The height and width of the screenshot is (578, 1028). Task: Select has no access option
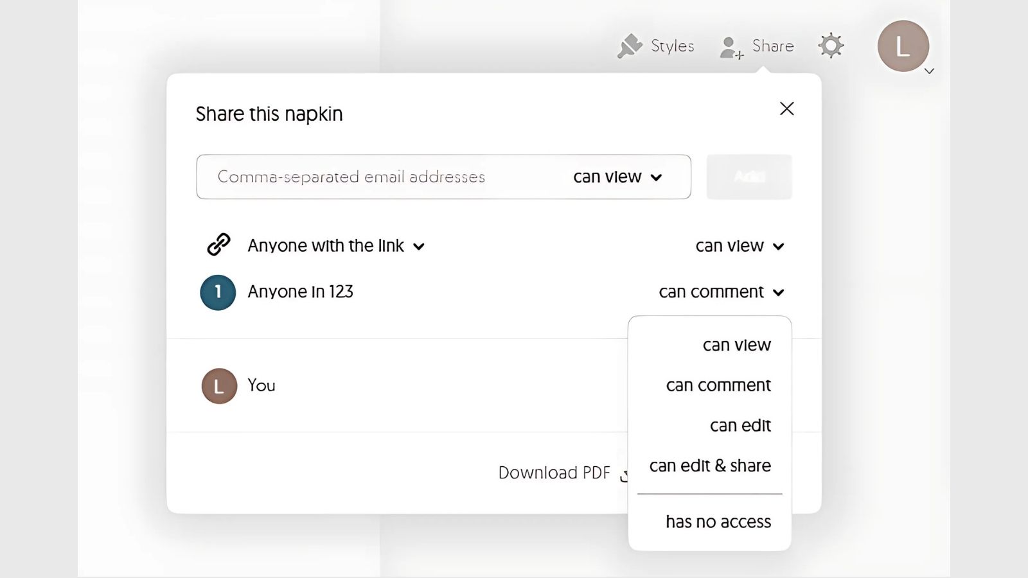718,522
